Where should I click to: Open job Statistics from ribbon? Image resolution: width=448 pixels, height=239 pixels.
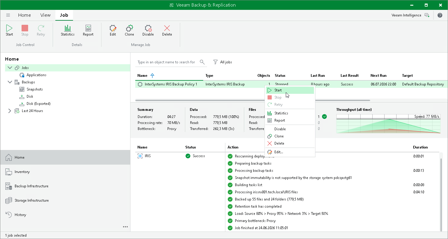point(68,30)
